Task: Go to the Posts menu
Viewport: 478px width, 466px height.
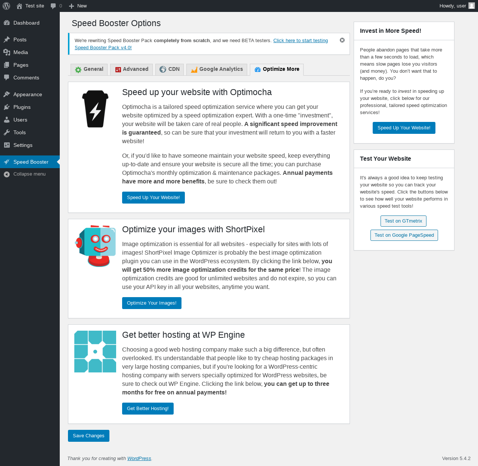Action: point(20,40)
